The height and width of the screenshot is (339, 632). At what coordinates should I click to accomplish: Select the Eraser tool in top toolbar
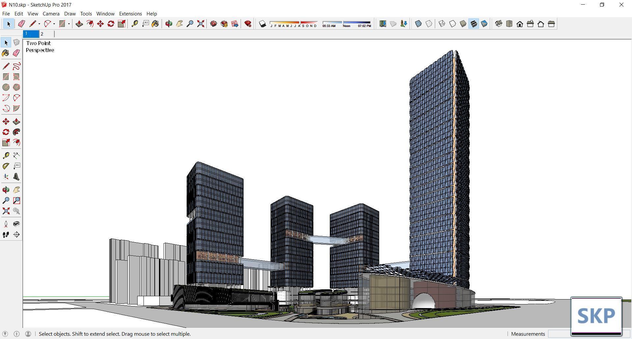[x=21, y=24]
